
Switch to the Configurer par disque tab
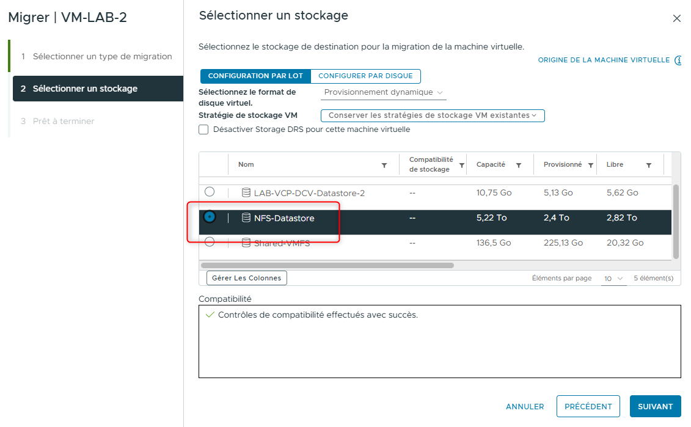(x=365, y=76)
